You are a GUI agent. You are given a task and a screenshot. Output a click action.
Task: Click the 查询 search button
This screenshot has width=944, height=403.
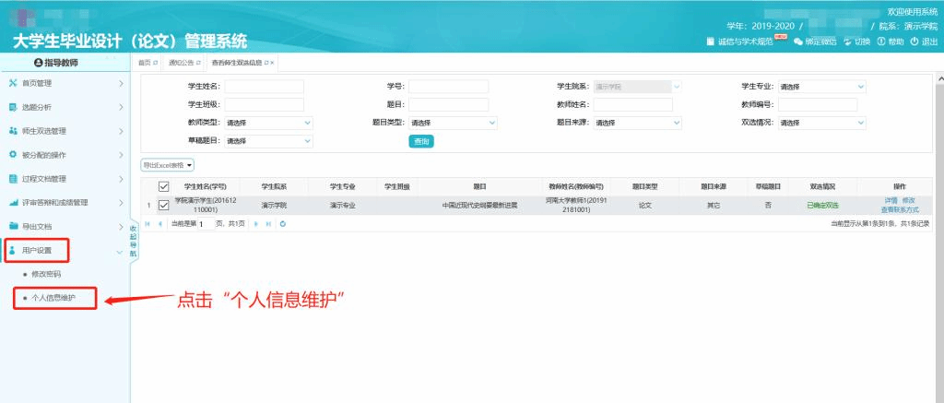click(420, 141)
